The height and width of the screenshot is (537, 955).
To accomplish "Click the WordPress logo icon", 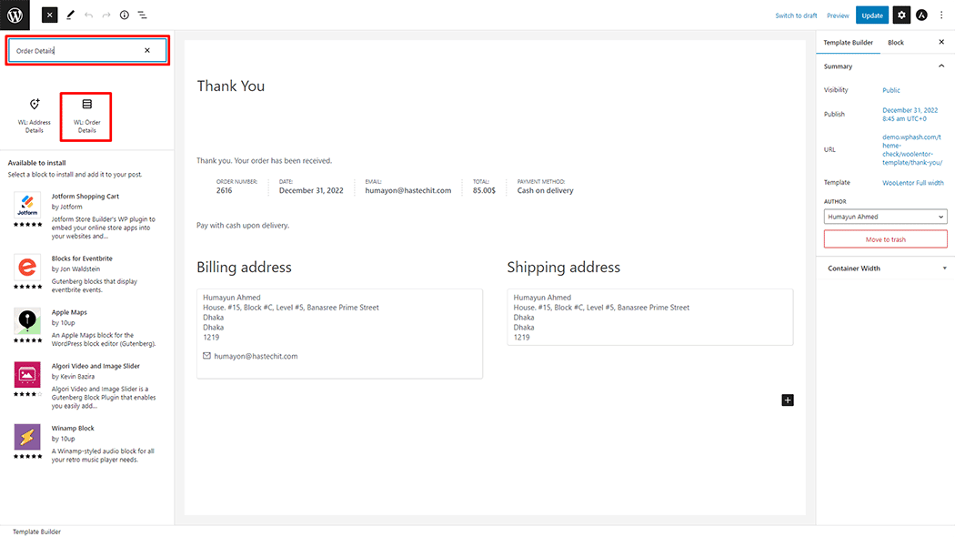I will click(15, 15).
